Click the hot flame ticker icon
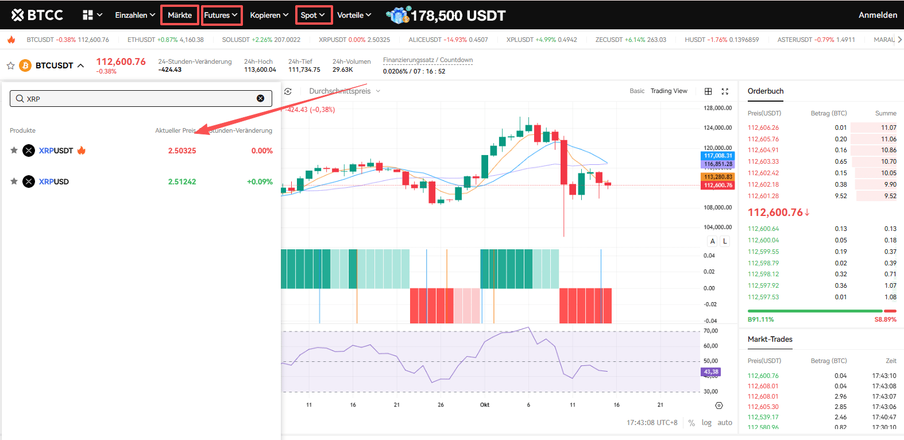Screen dimensions: 904x440 point(11,40)
